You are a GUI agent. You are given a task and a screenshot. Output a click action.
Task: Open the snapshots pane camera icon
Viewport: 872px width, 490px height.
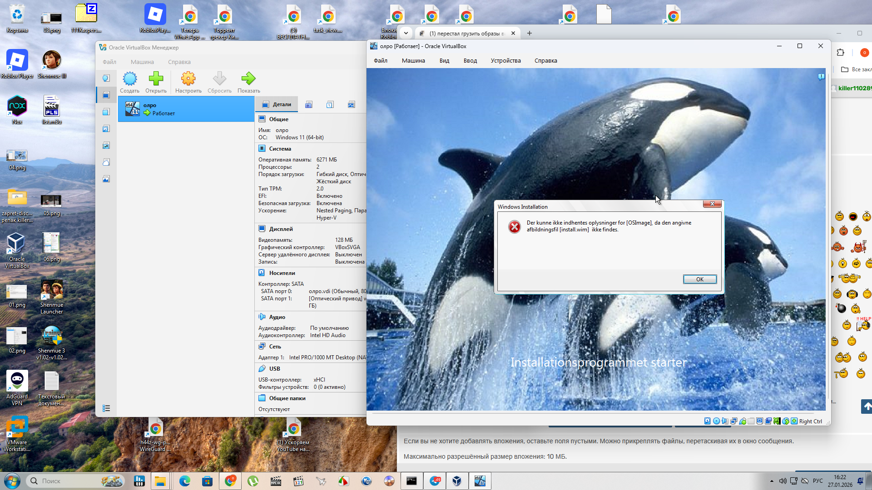[308, 105]
